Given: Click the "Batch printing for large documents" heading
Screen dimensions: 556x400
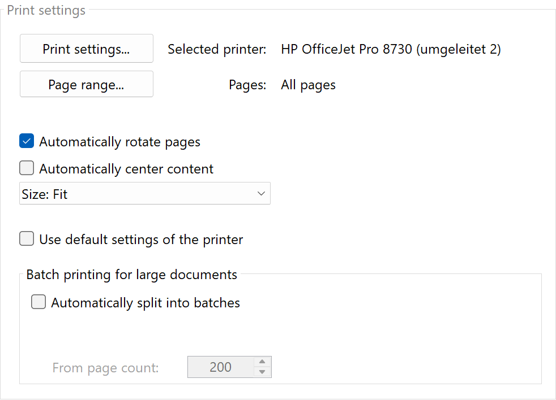Looking at the screenshot, I should [x=131, y=275].
